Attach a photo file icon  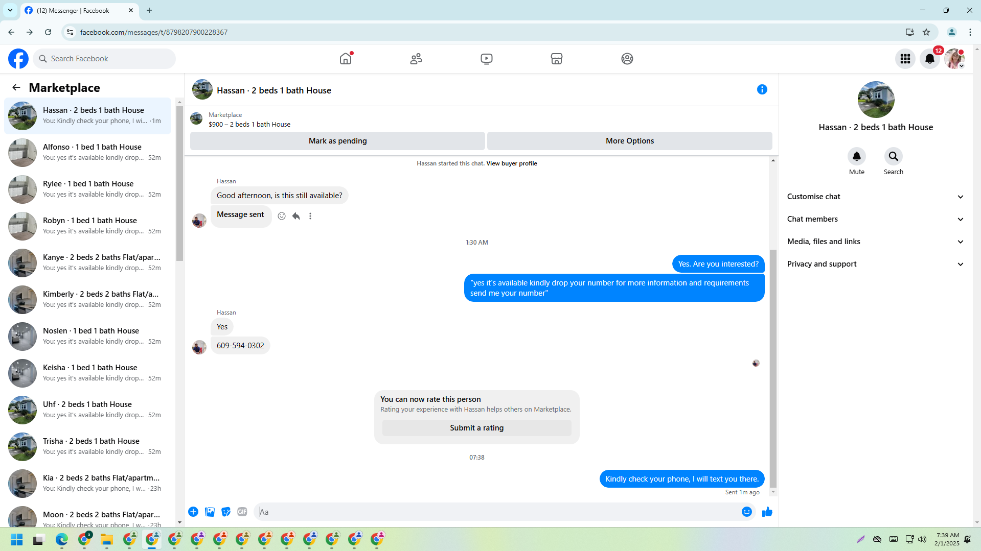[x=210, y=512]
